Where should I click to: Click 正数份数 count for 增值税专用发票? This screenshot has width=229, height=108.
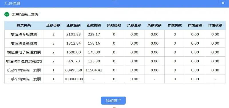coord(53,35)
